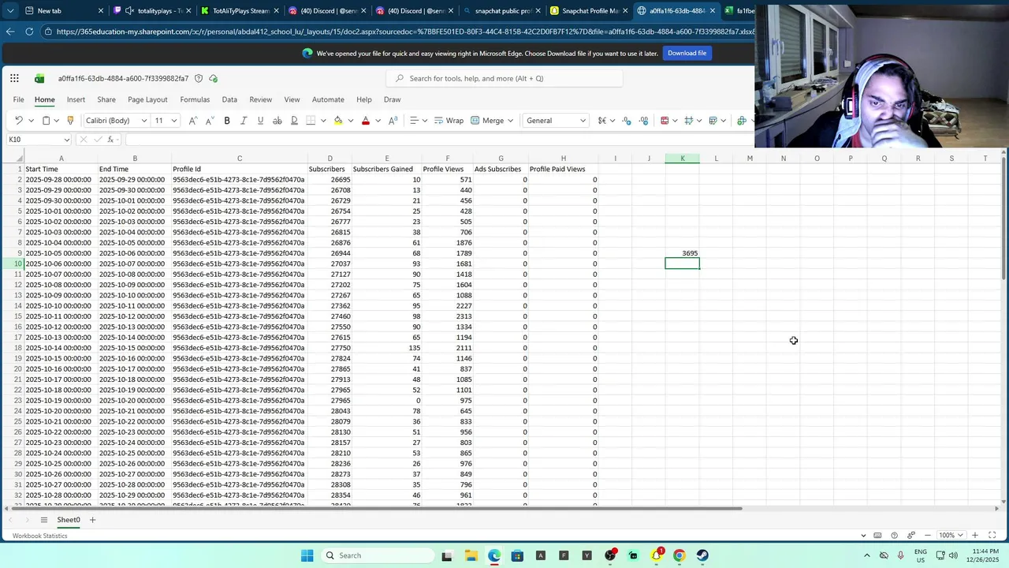Toggle Strikethrough formatting
Viewport: 1009px width, 568px height.
click(x=277, y=121)
